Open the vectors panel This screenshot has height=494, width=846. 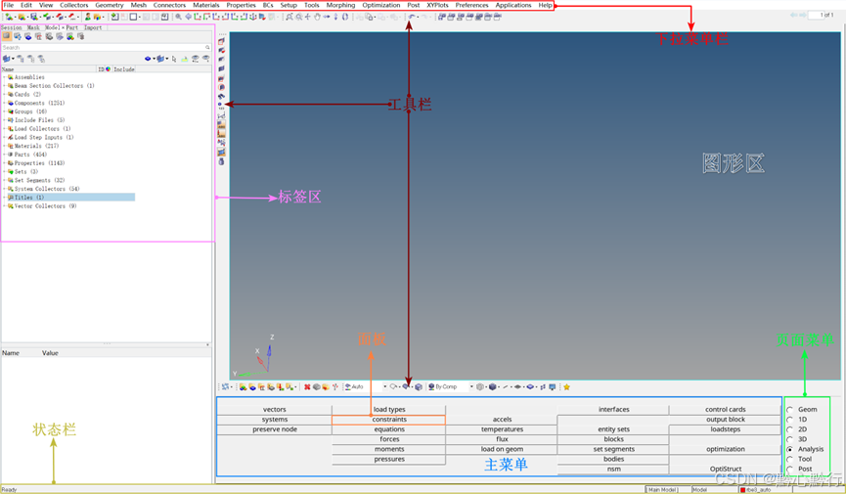pos(275,410)
